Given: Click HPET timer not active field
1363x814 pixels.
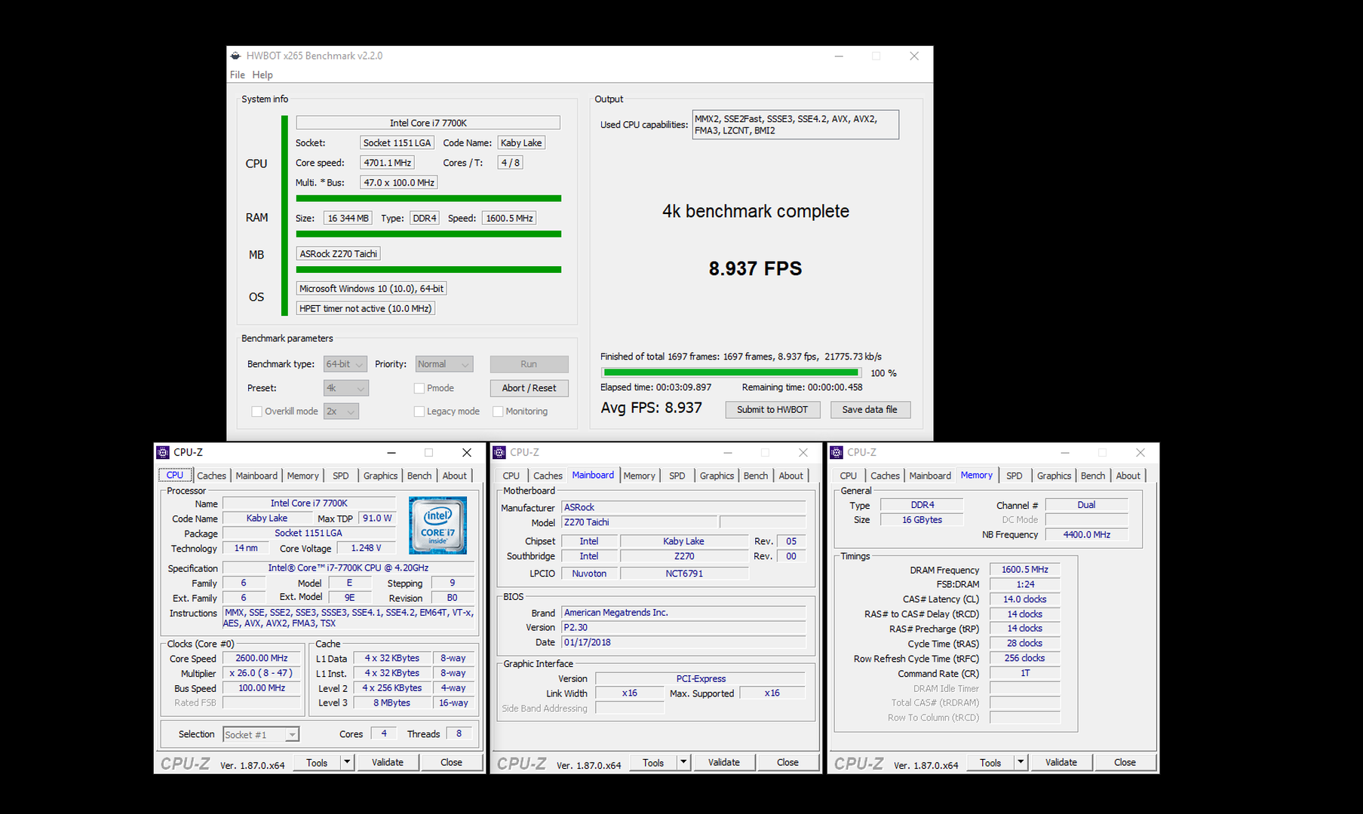Looking at the screenshot, I should 366,308.
